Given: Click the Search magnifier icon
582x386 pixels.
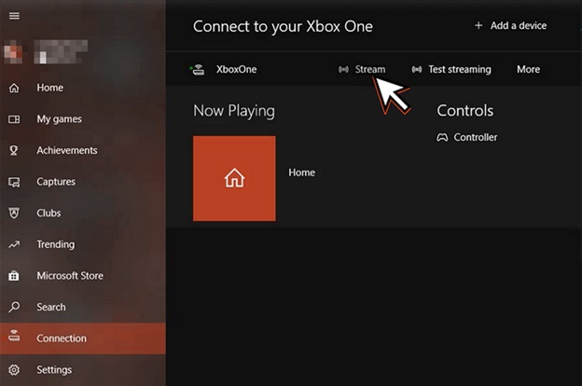Looking at the screenshot, I should 14,307.
